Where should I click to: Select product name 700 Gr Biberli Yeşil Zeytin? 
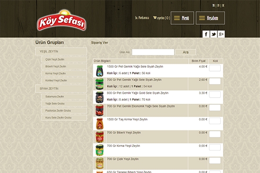click(x=124, y=133)
